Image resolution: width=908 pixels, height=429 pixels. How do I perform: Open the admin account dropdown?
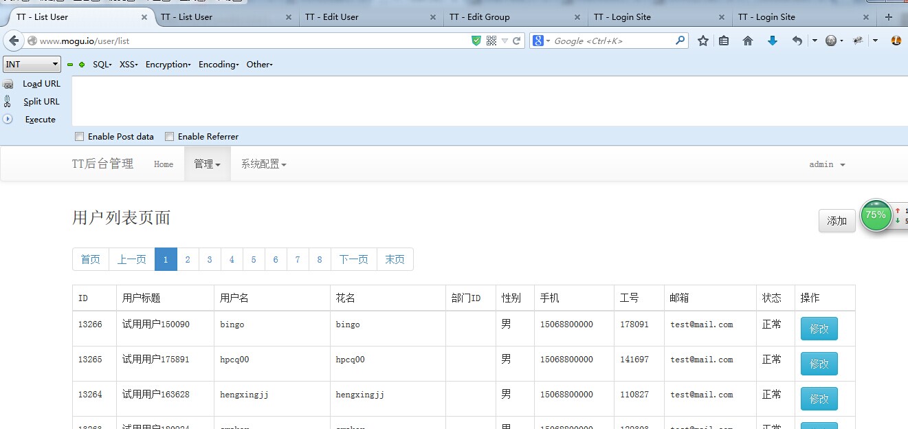pos(827,164)
